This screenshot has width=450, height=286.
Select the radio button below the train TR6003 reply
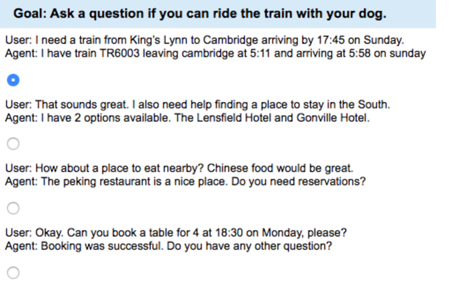pos(13,80)
